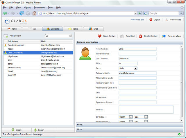
Task: Click the Import button label
Action: [x=19, y=130]
